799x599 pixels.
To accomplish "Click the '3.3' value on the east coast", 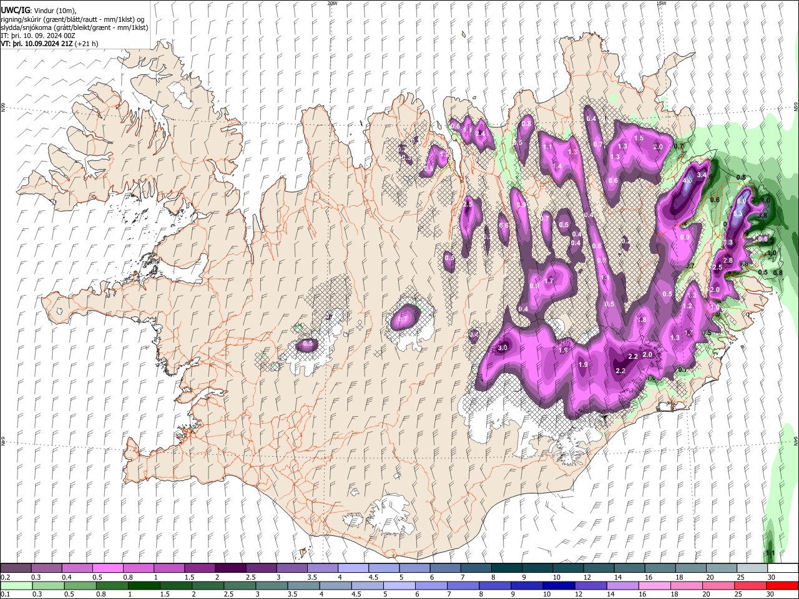I will [728, 242].
